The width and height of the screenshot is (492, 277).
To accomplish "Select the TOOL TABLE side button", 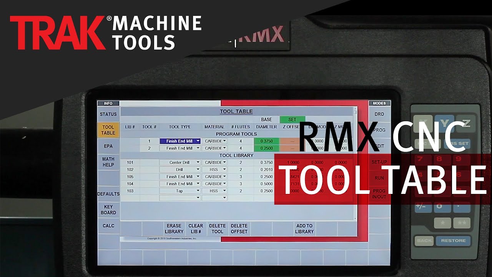I will pos(108,130).
